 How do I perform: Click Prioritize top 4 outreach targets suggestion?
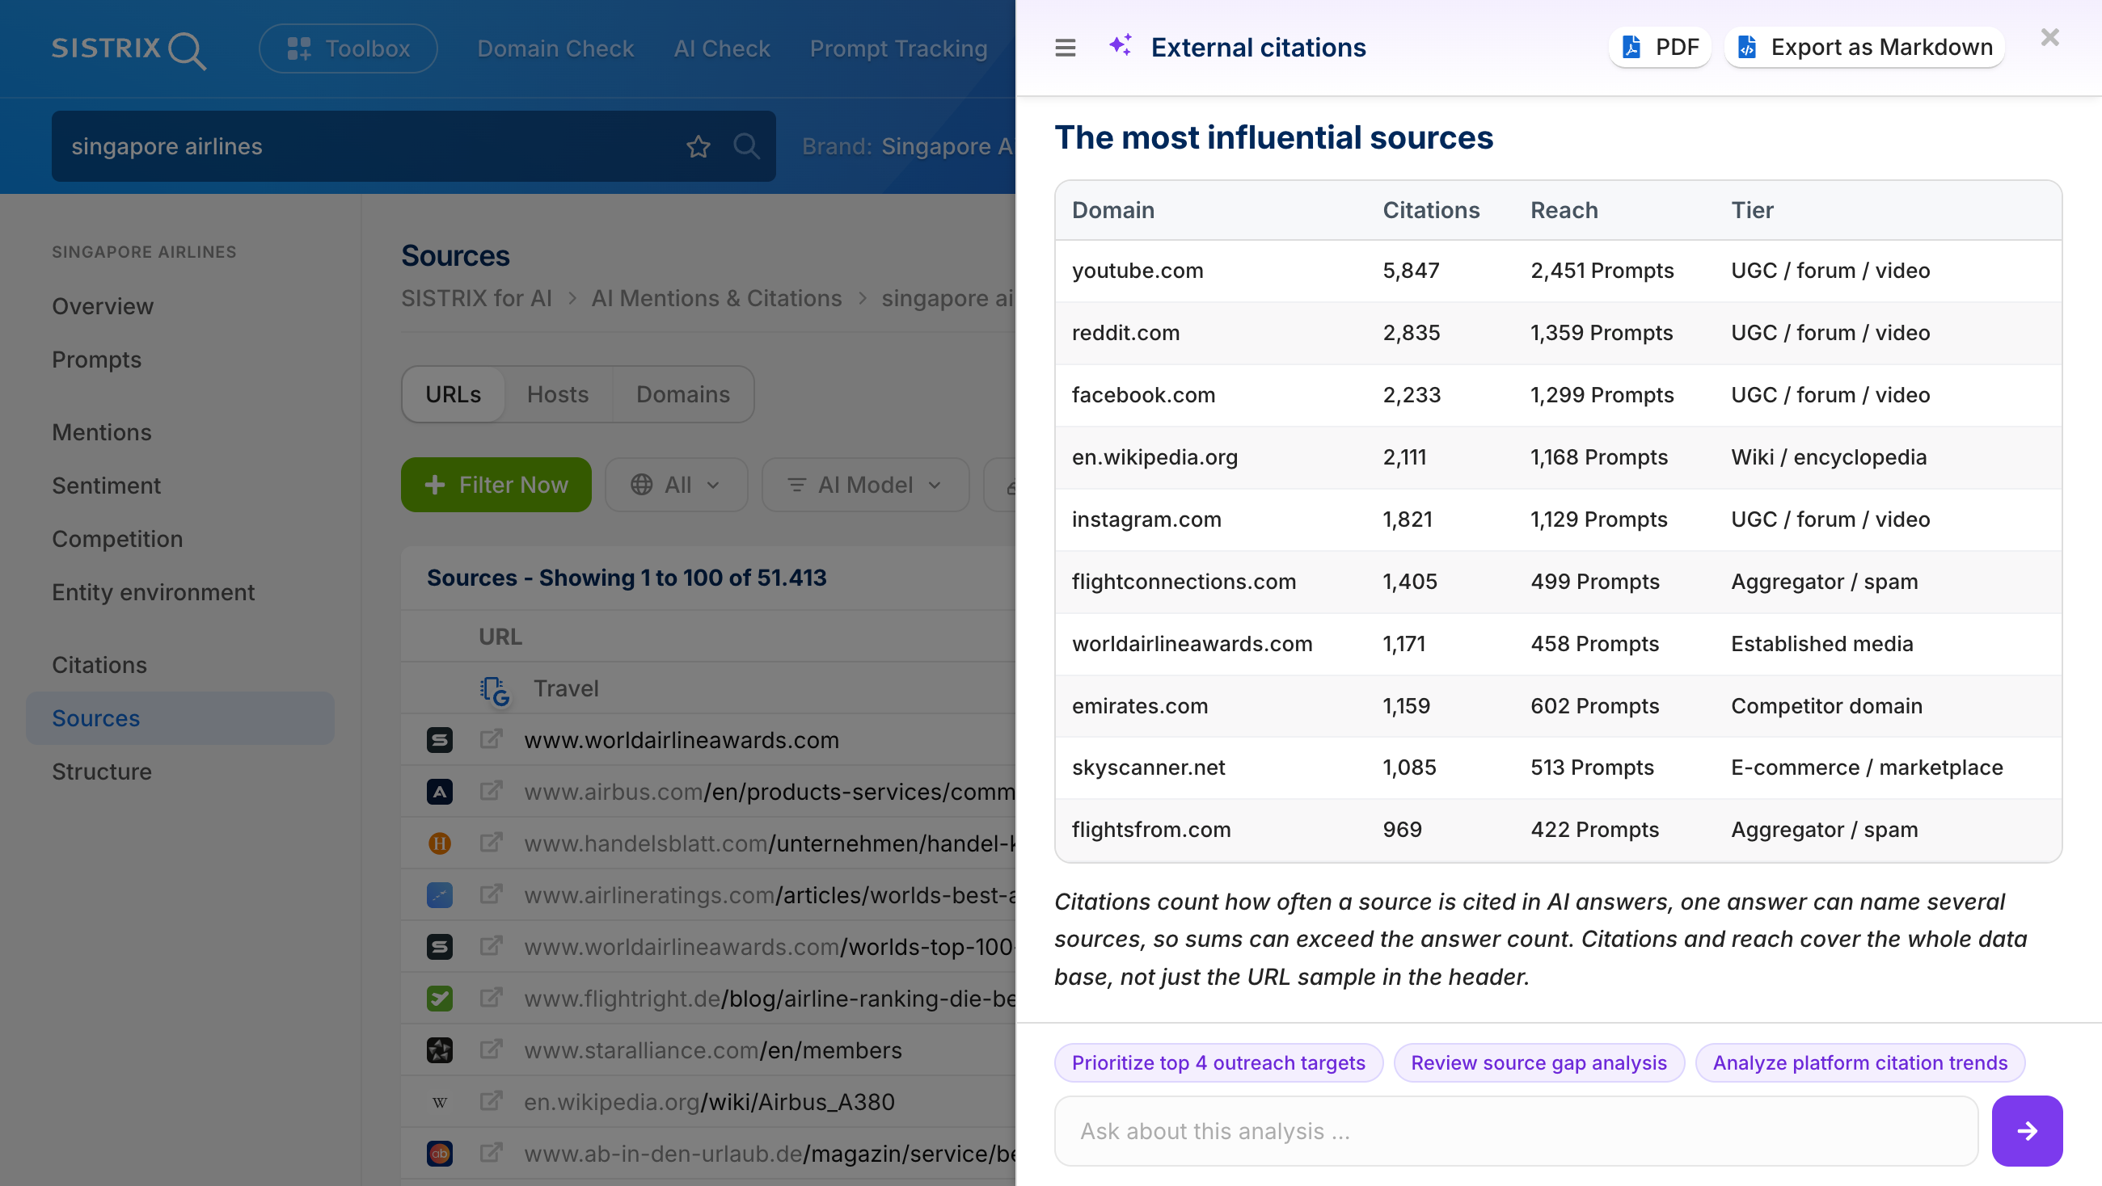coord(1218,1063)
